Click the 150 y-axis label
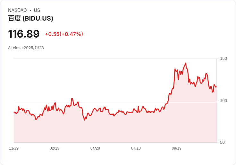 coord(223,59)
